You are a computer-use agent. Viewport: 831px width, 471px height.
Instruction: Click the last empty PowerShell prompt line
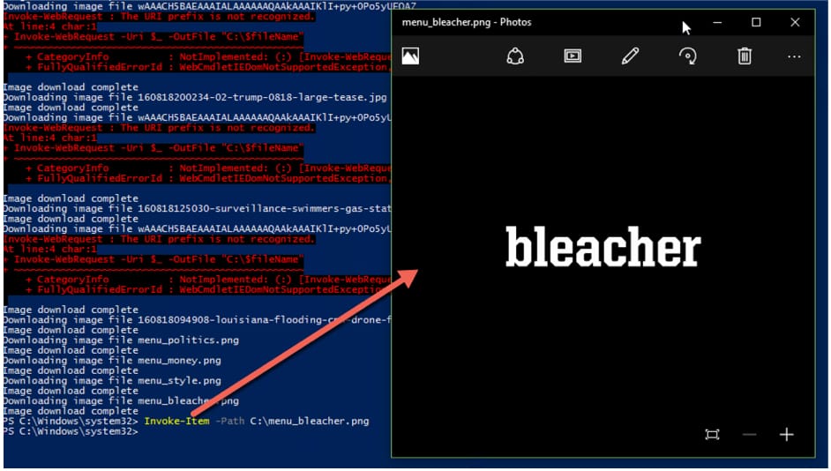coord(71,431)
